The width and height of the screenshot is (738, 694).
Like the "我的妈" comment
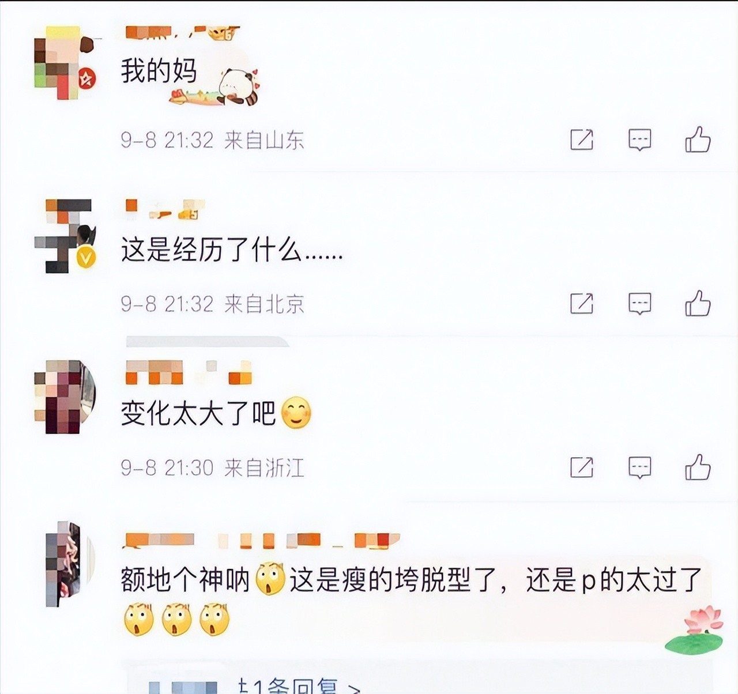click(x=698, y=139)
